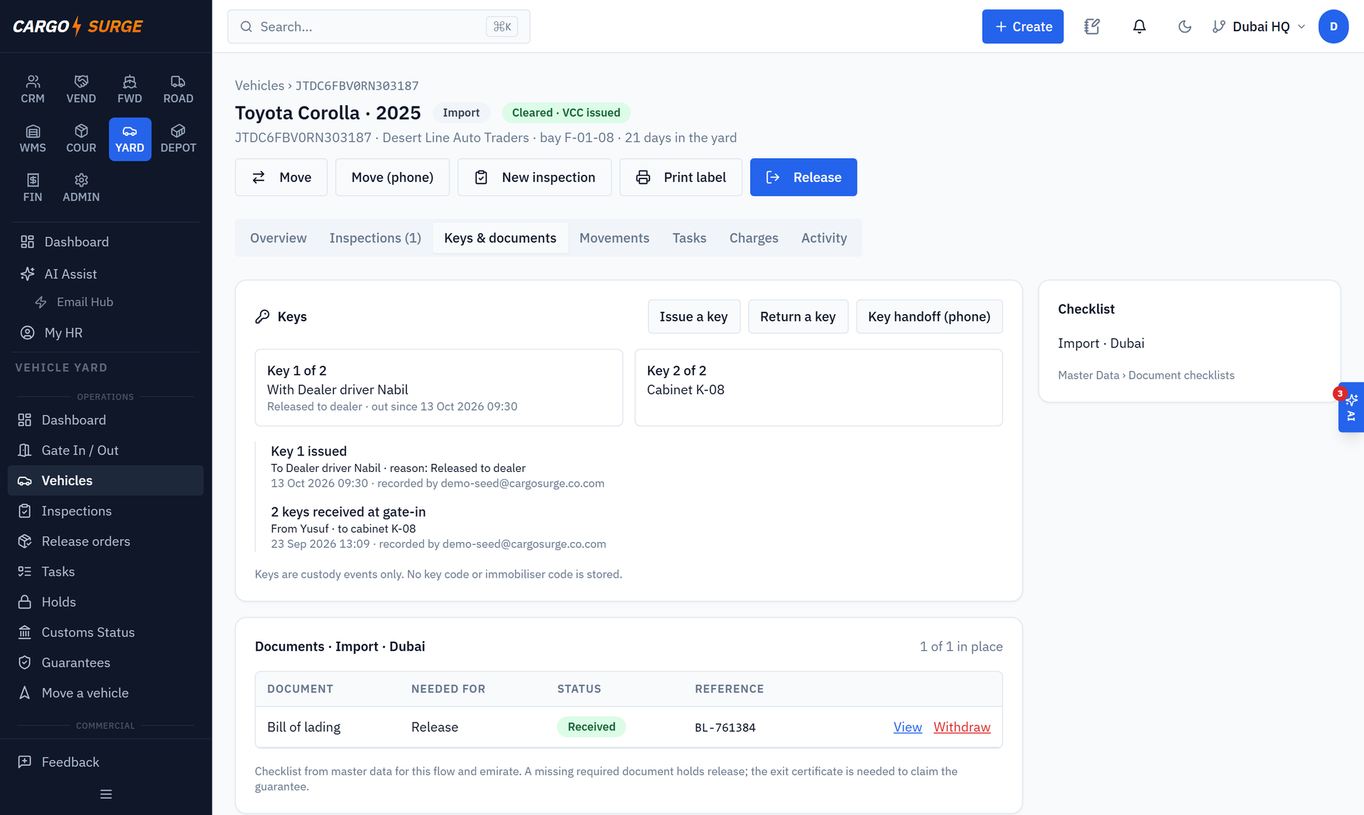Screen dimensions: 1364x815
Task: Open the Charges tab
Action: (x=754, y=238)
